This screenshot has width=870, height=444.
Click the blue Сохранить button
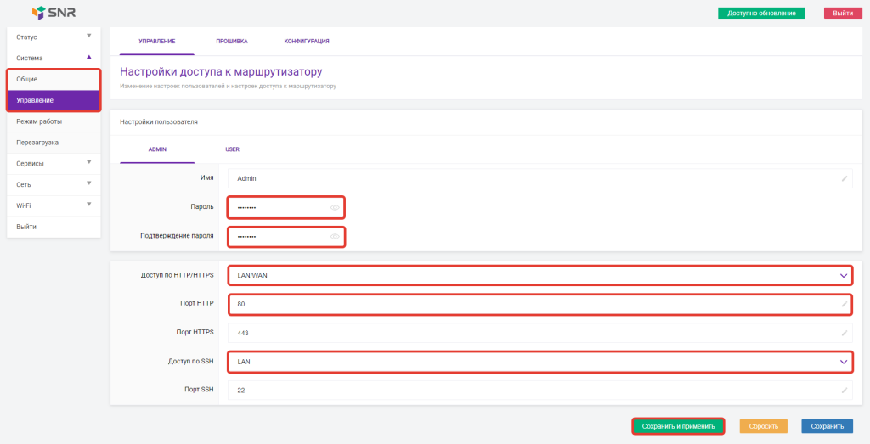pyautogui.click(x=827, y=426)
